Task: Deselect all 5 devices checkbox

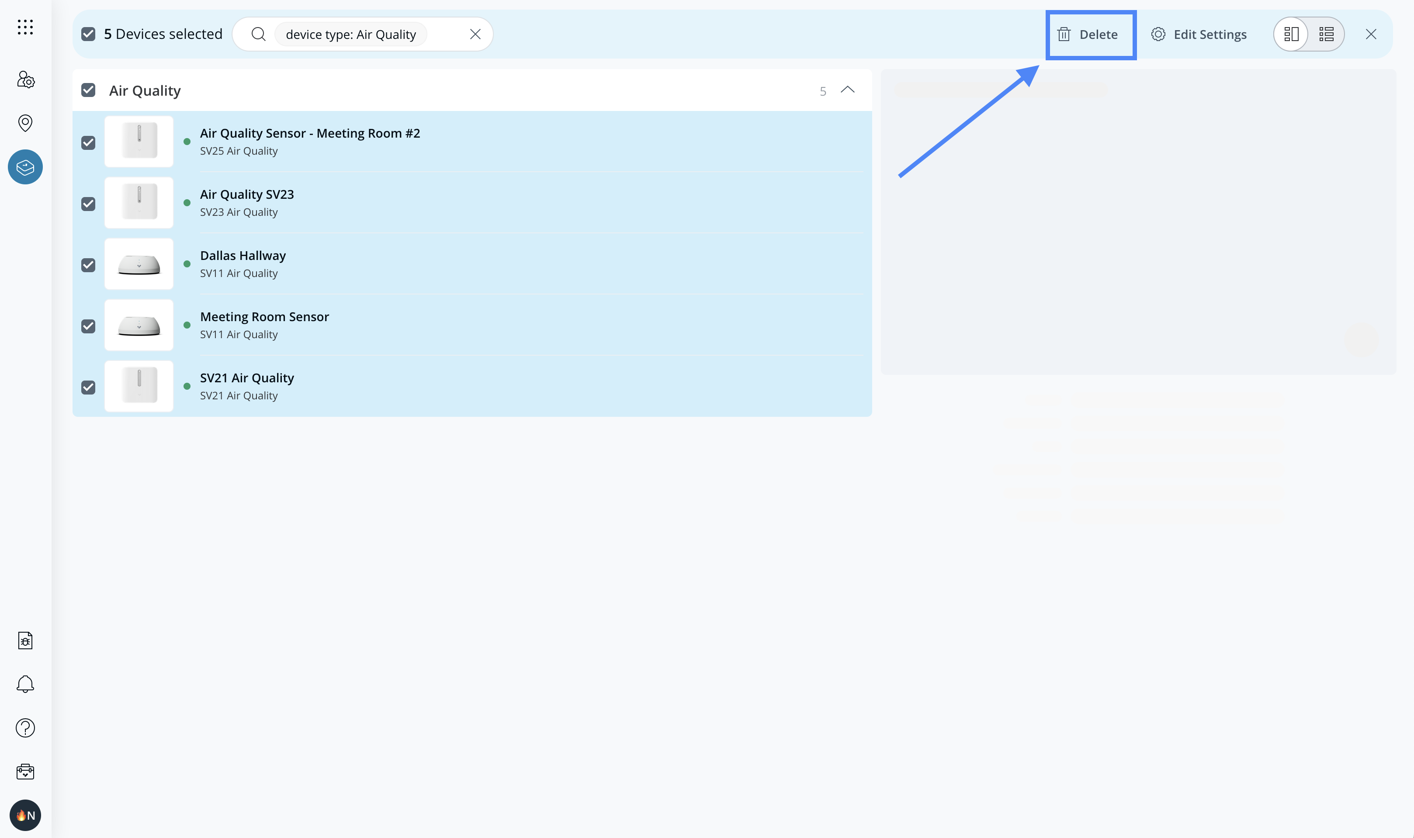Action: (88, 35)
